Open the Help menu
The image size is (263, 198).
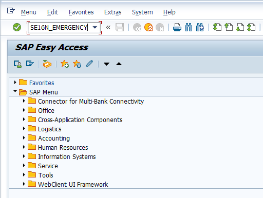(x=170, y=12)
